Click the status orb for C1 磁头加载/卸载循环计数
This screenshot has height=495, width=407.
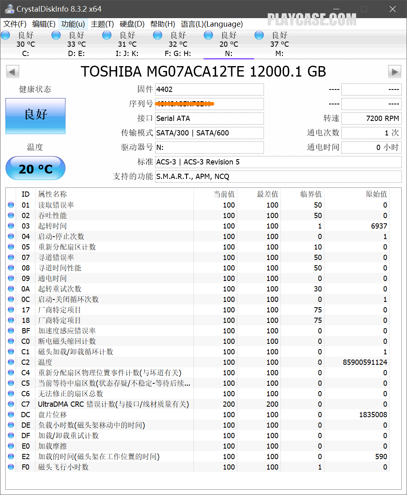coord(11,352)
